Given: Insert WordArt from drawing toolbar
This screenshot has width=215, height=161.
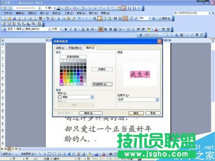Looking at the screenshot, I should pyautogui.click(x=69, y=154).
